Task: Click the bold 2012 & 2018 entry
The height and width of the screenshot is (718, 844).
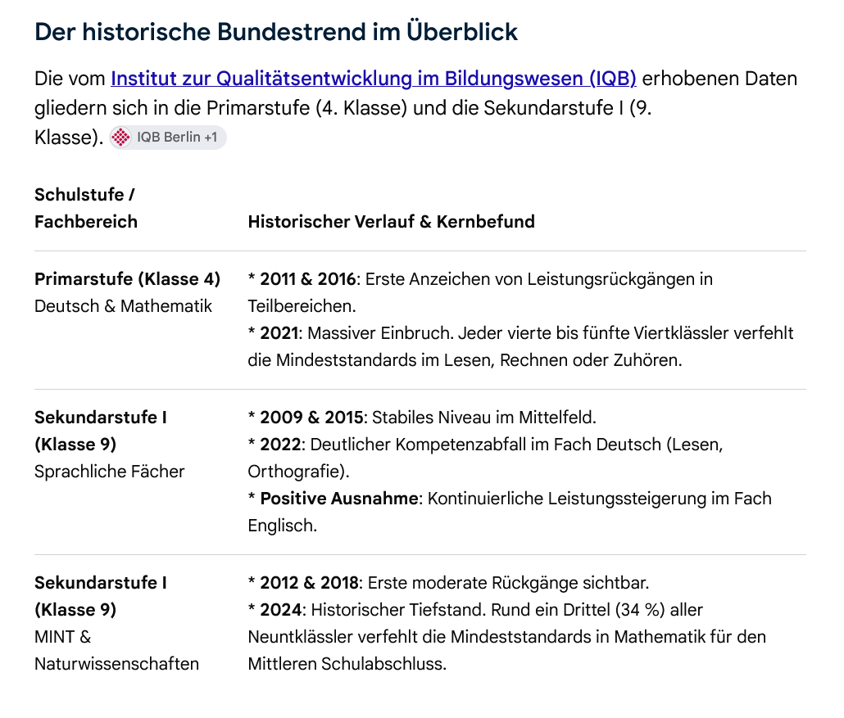Action: click(310, 583)
